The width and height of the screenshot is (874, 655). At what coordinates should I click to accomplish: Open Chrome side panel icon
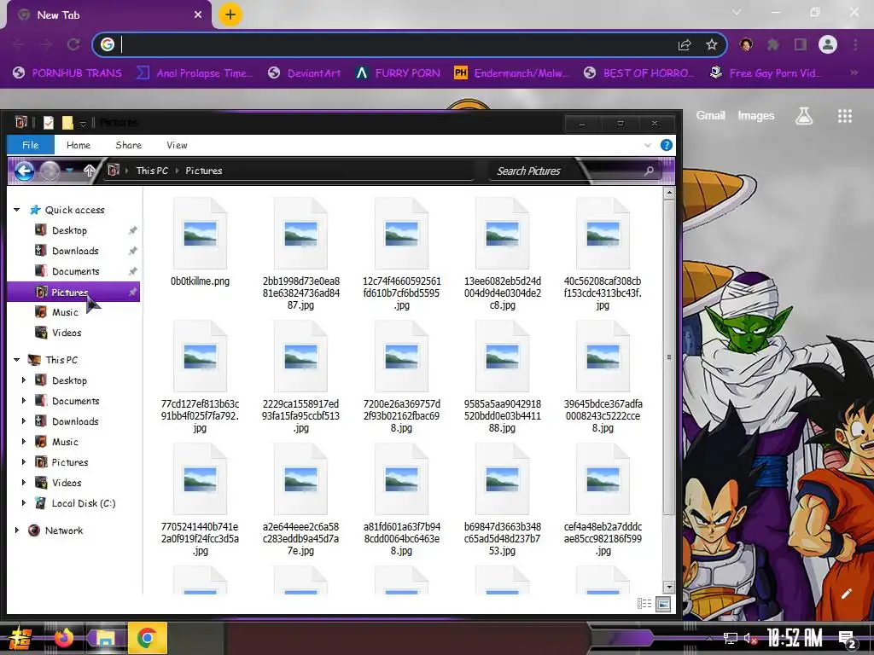coord(801,44)
